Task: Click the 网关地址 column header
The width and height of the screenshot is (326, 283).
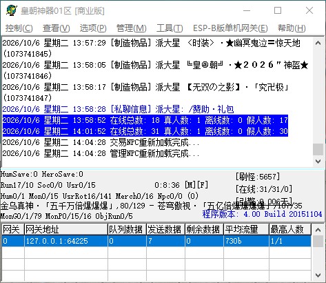Action: click(x=66, y=229)
